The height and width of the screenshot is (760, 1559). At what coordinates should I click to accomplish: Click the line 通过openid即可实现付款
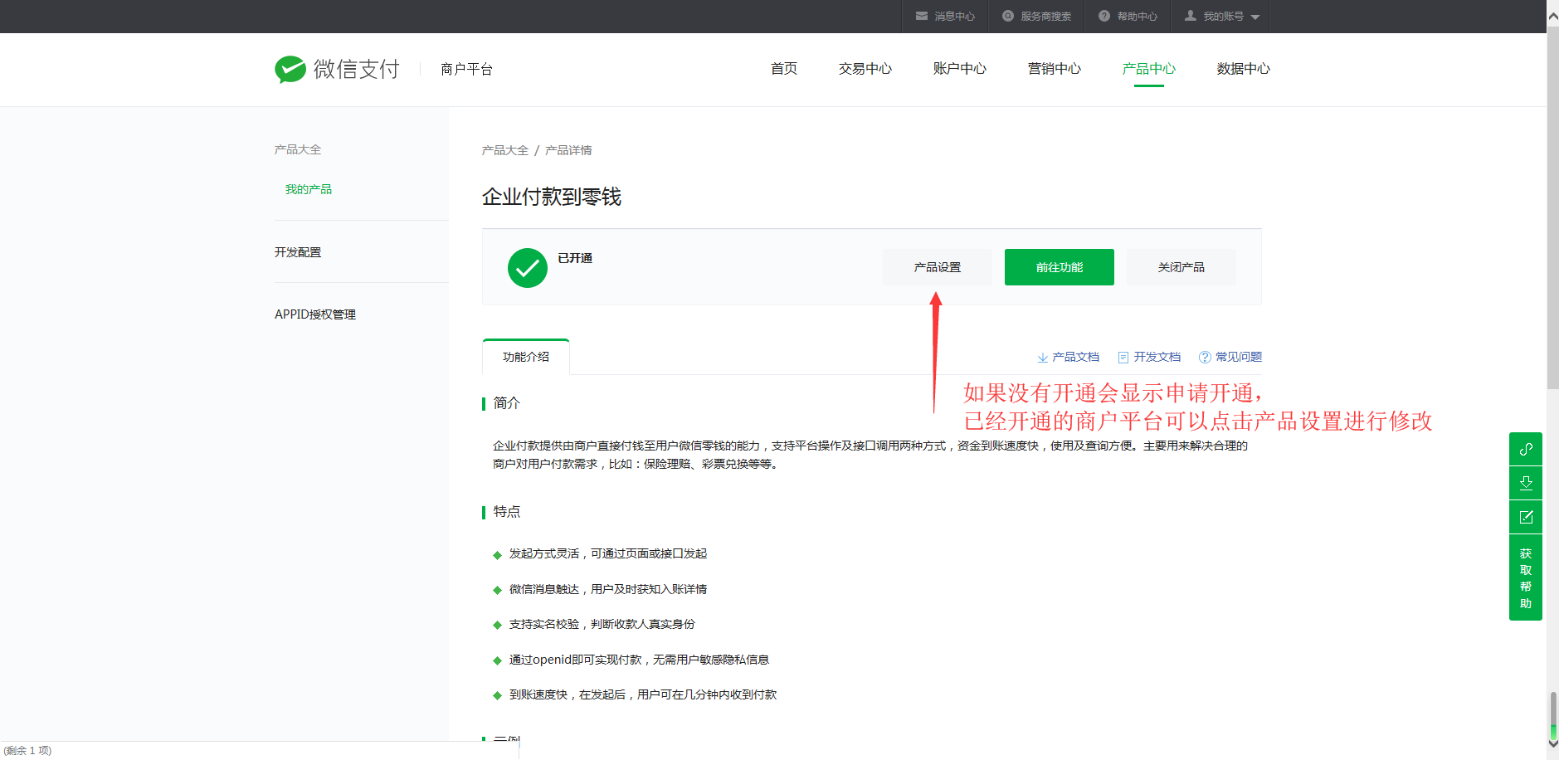coord(639,660)
